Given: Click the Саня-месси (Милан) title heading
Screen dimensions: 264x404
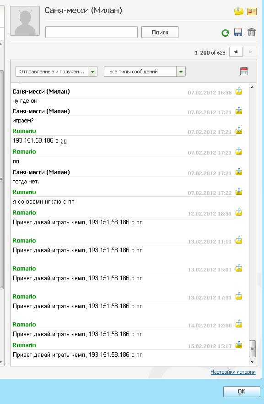Looking at the screenshot, I should point(83,11).
